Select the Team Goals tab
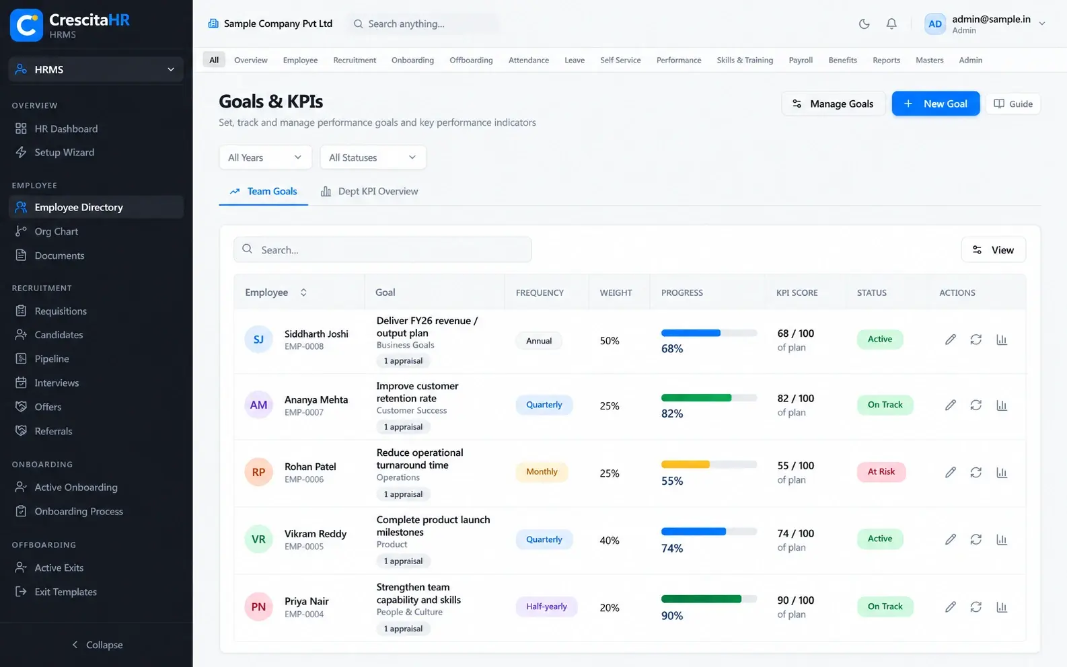Image resolution: width=1067 pixels, height=667 pixels. tap(263, 192)
